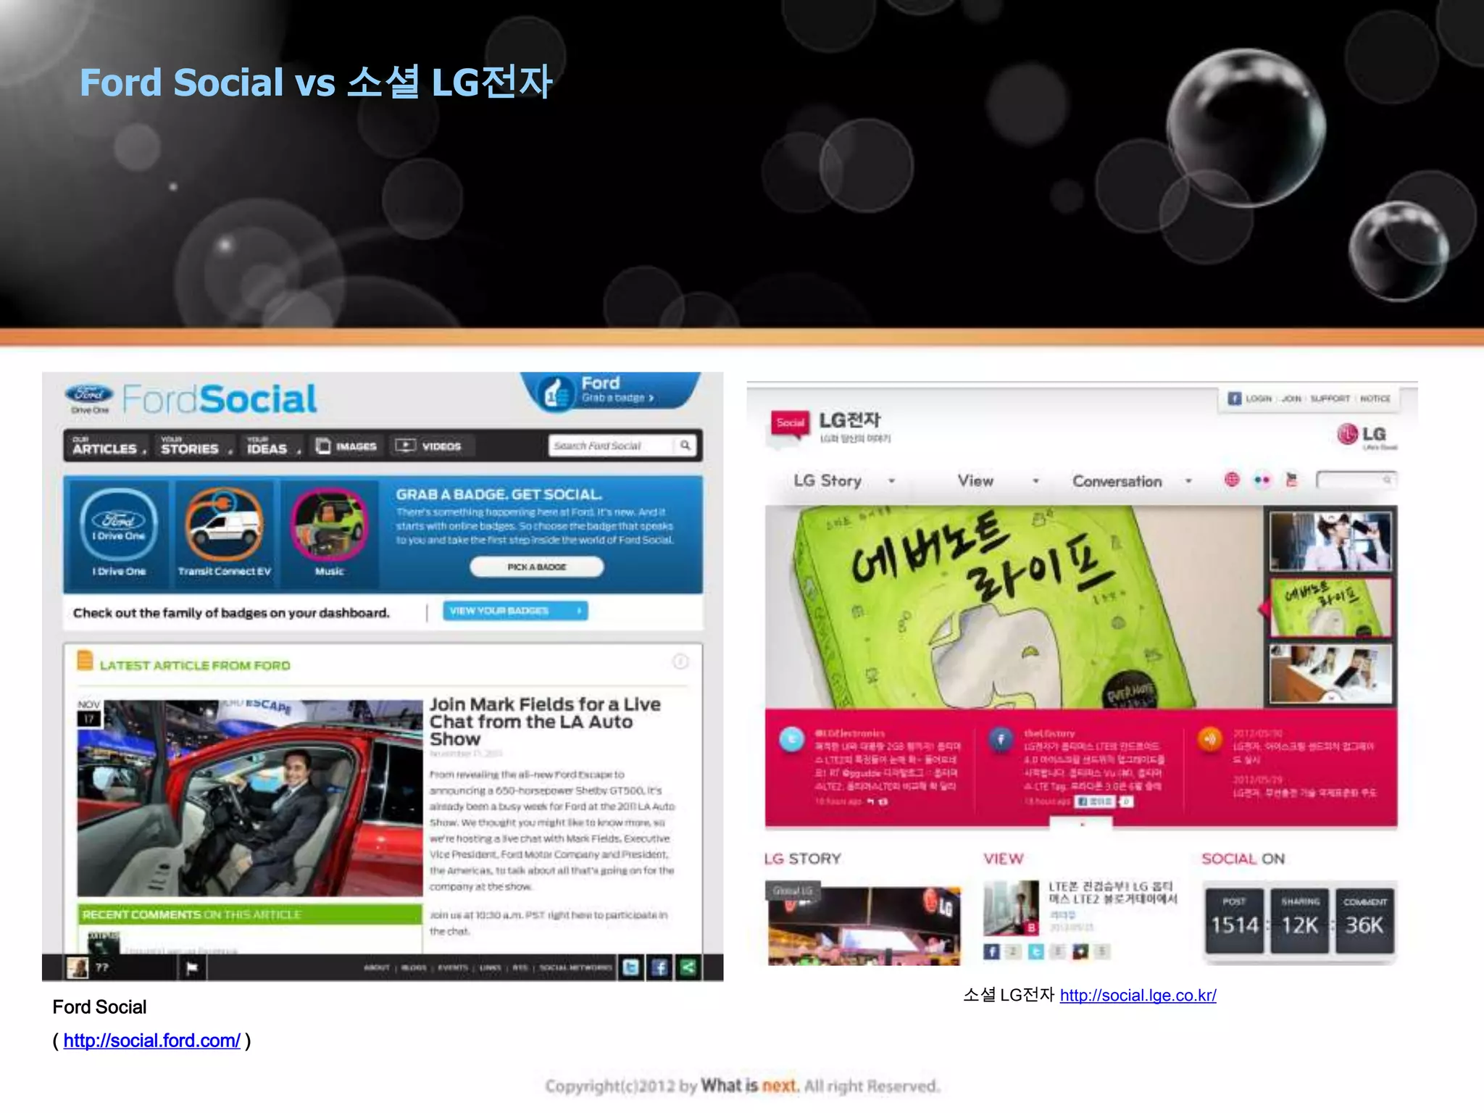Select the top thumbnail in LG slider
Viewport: 1484px width, 1113px height.
[x=1330, y=541]
